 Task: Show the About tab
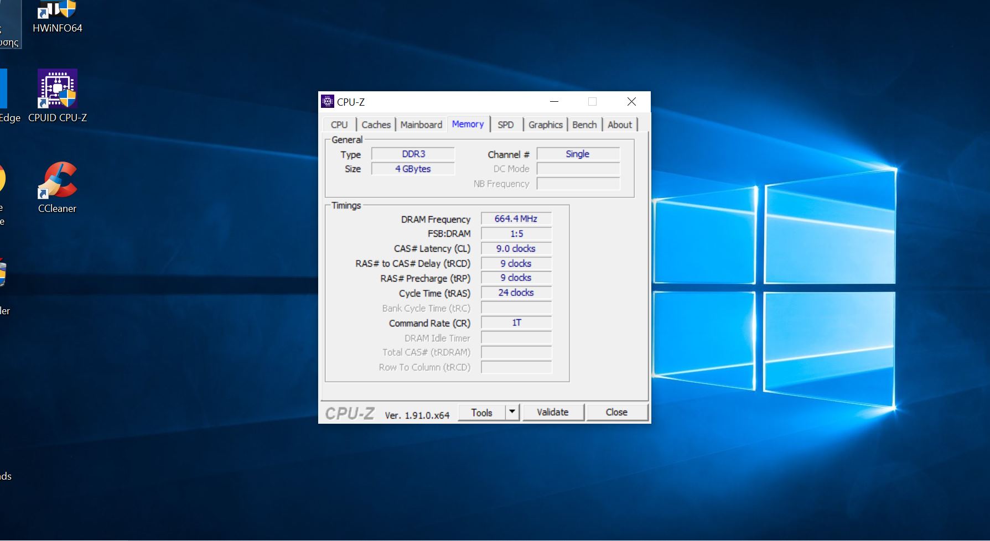click(x=620, y=124)
